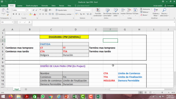Click the Borders icon
This screenshot has height=99, width=176.
coord(25,14)
